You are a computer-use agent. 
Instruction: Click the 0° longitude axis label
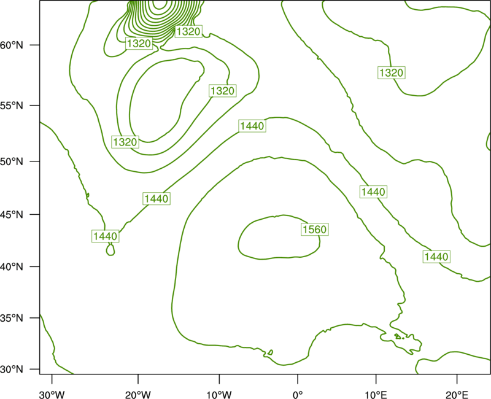[298, 395]
